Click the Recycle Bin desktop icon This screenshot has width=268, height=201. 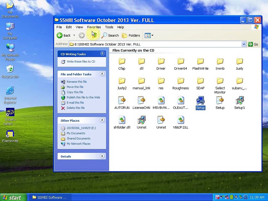coord(10,69)
